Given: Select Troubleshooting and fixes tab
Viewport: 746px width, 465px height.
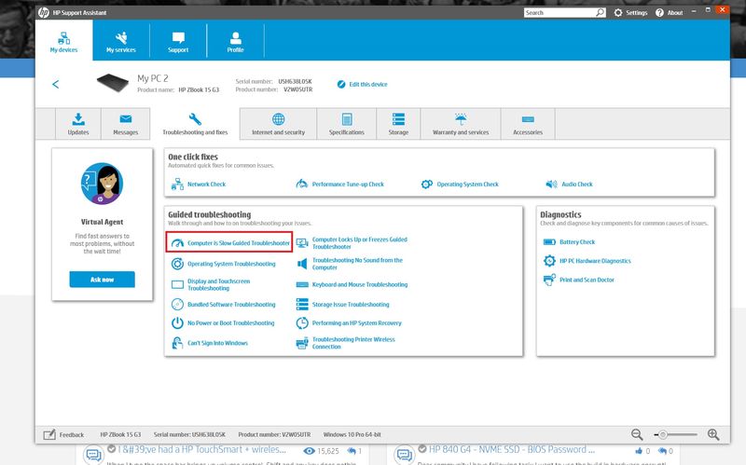Looking at the screenshot, I should point(195,124).
